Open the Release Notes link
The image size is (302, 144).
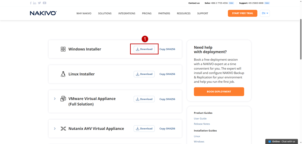(x=202, y=124)
